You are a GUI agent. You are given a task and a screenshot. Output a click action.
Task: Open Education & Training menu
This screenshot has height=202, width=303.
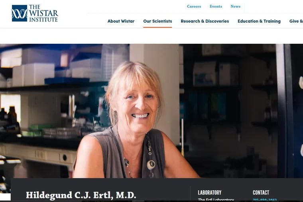coord(259,21)
